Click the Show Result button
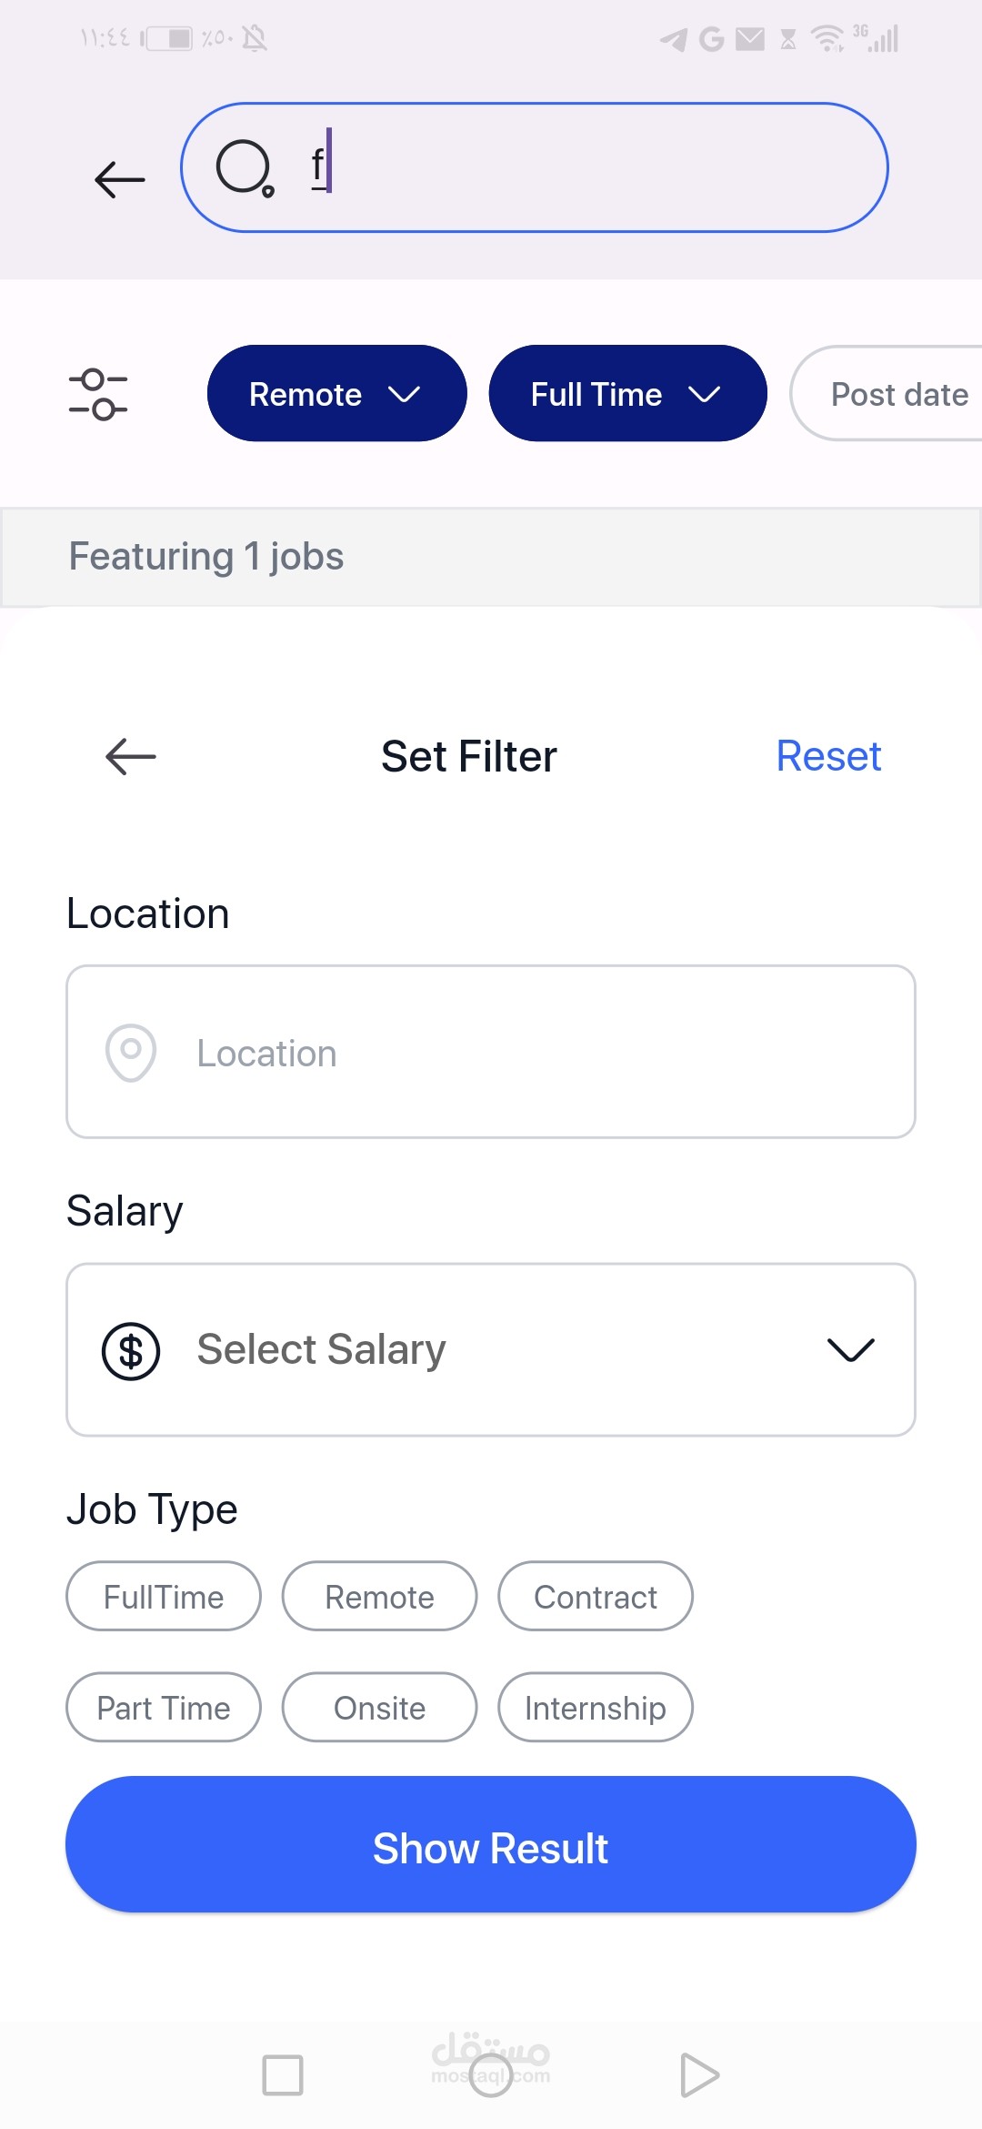982x2129 pixels. coord(491,1848)
